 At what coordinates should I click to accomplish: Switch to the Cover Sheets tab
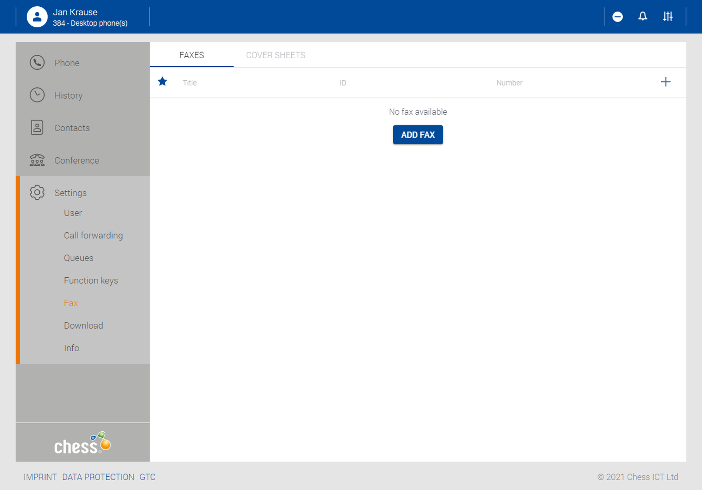276,55
